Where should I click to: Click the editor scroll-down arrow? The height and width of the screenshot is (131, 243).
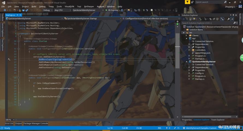point(177,117)
